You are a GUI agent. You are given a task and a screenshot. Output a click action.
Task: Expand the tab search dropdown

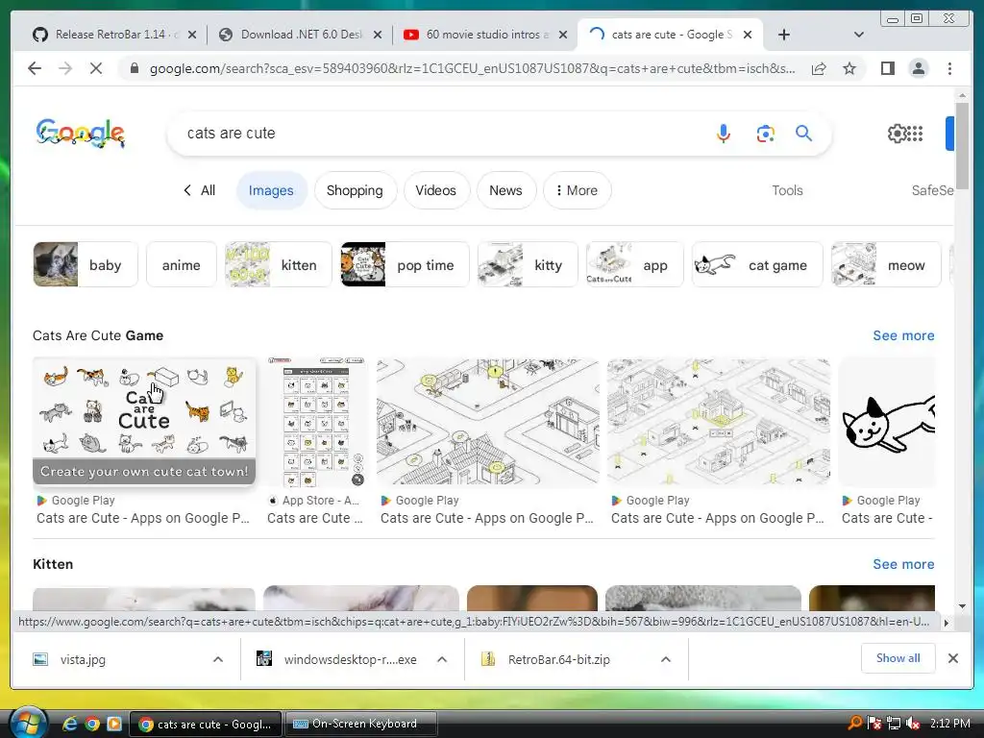(x=859, y=36)
